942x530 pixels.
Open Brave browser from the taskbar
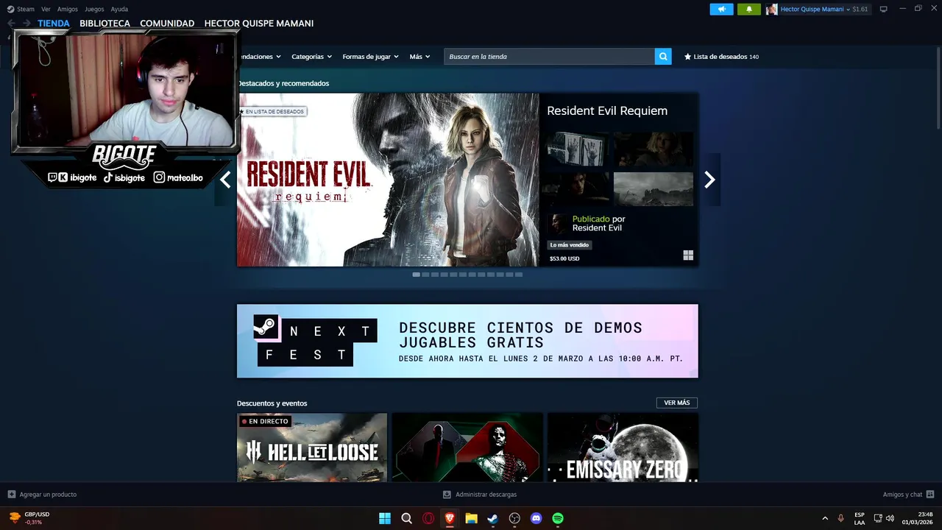click(x=450, y=518)
